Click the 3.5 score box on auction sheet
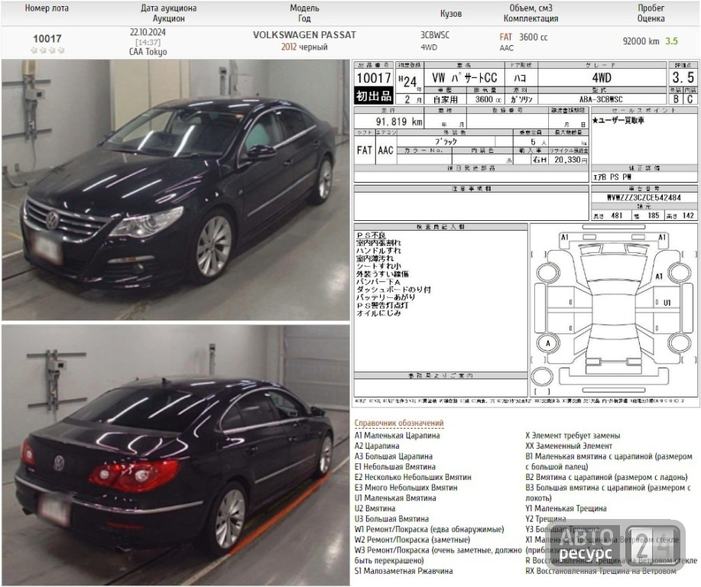 coord(683,78)
